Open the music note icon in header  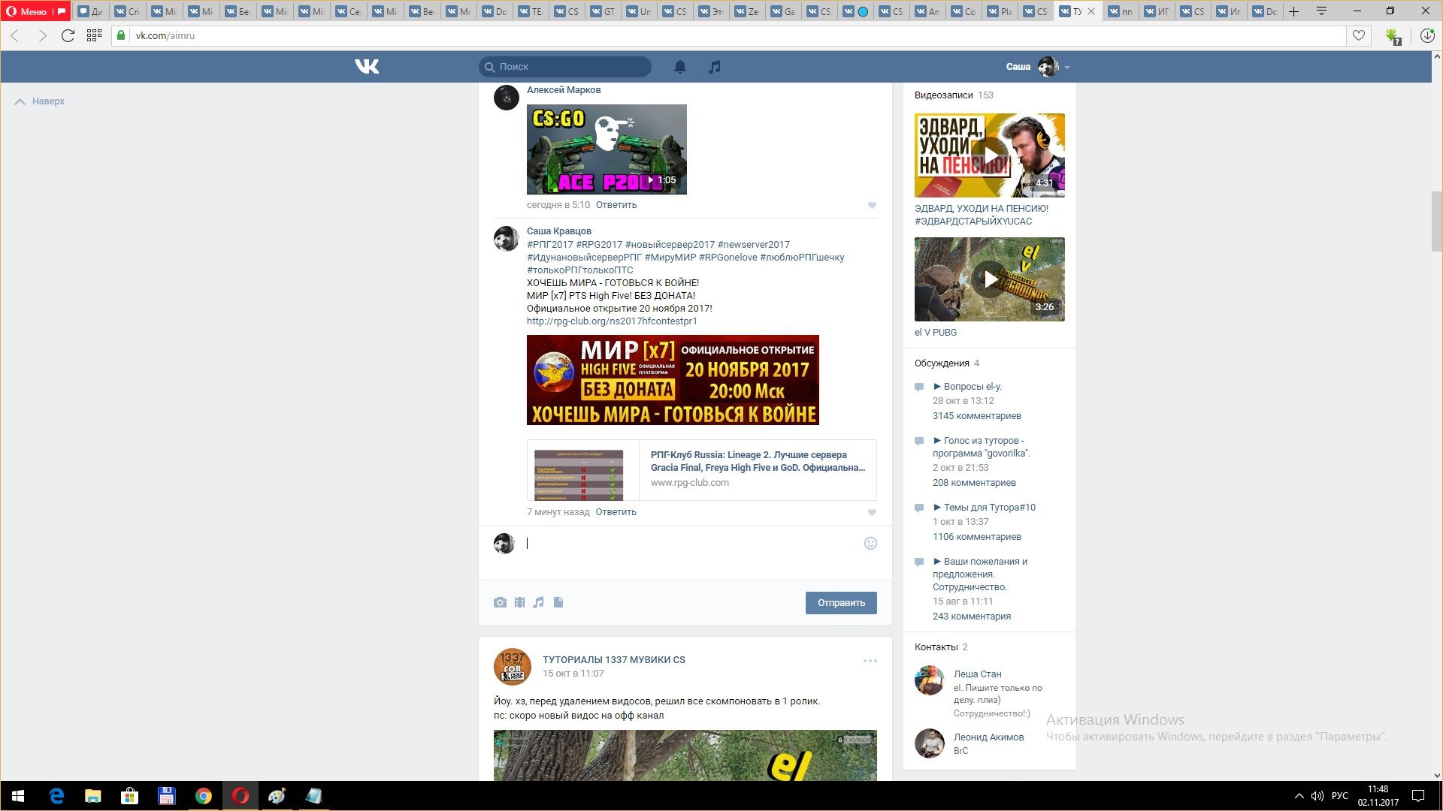pos(714,67)
